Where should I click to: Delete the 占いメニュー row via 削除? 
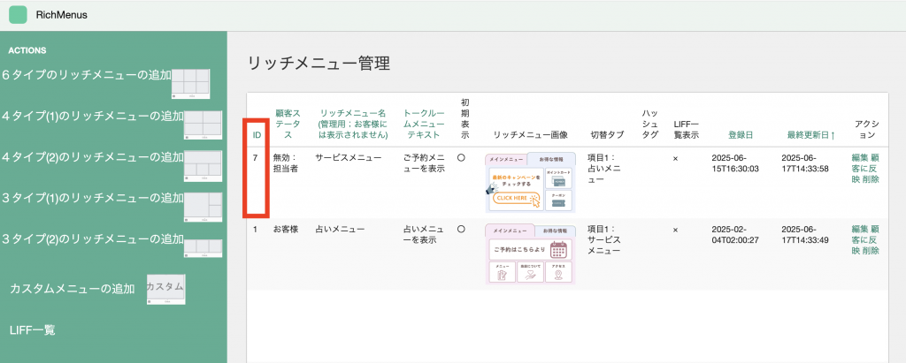871,251
